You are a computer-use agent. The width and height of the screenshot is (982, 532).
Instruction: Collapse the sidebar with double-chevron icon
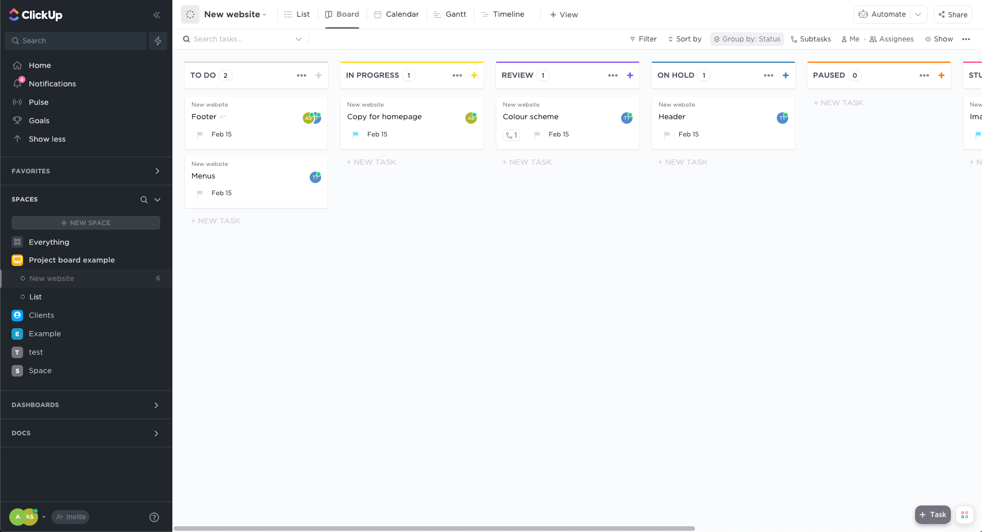(x=156, y=15)
